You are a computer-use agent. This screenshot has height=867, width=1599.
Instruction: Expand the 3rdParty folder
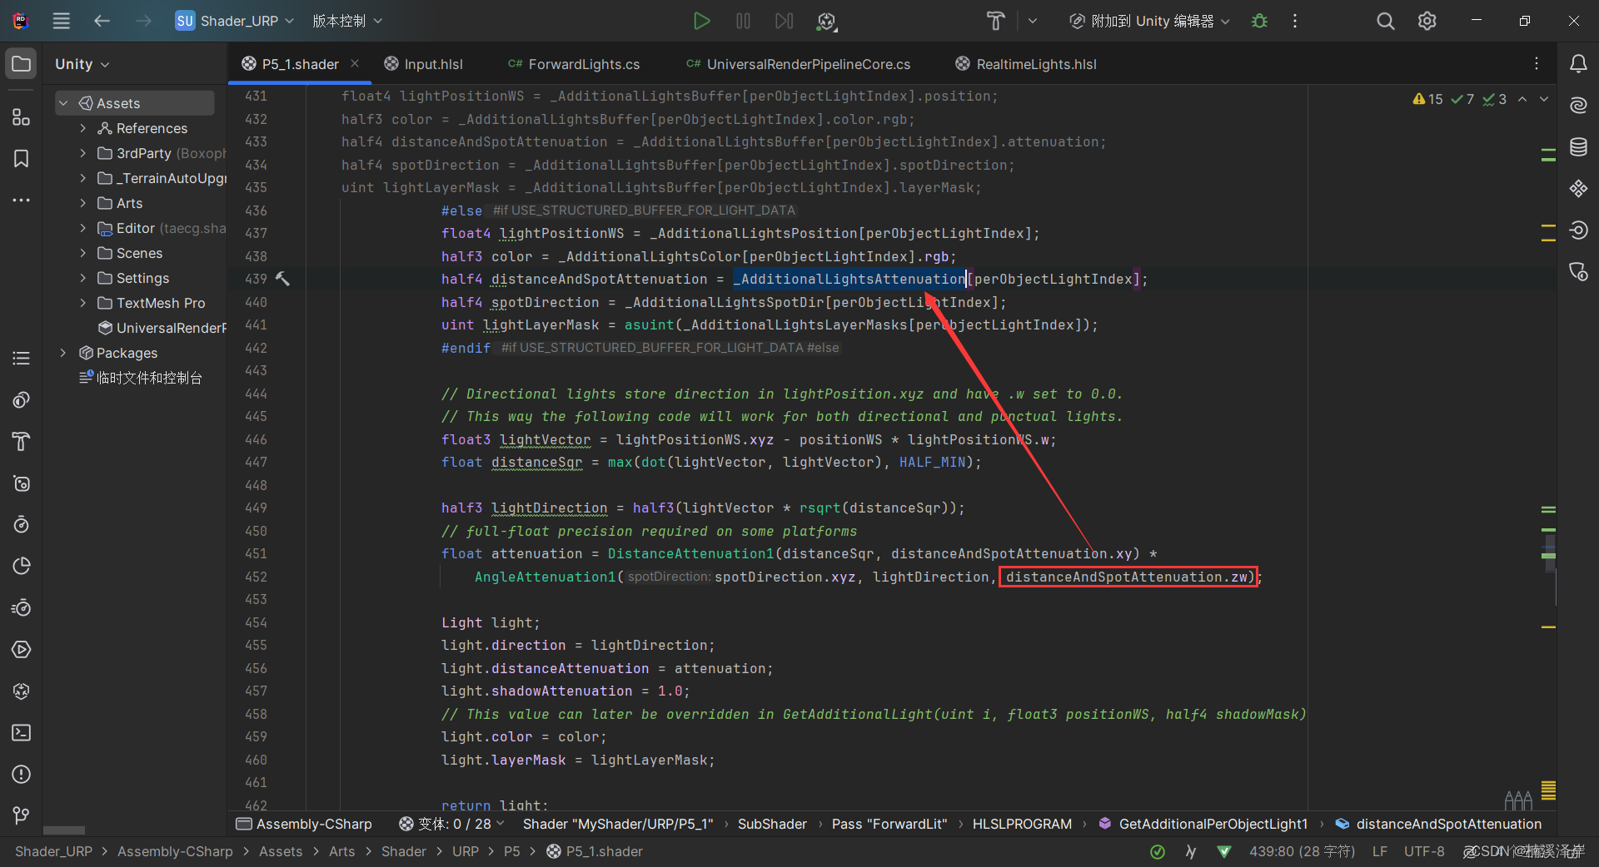point(82,153)
